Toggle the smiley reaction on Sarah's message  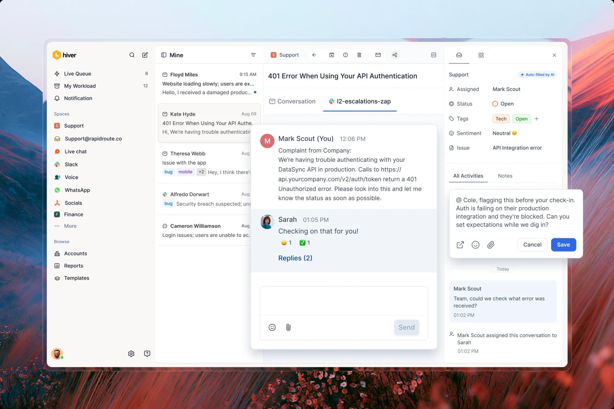tap(286, 243)
